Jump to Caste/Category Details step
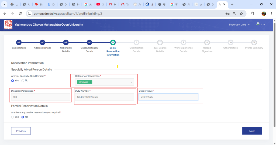Viewport: 276px width, 145px height. [89, 42]
